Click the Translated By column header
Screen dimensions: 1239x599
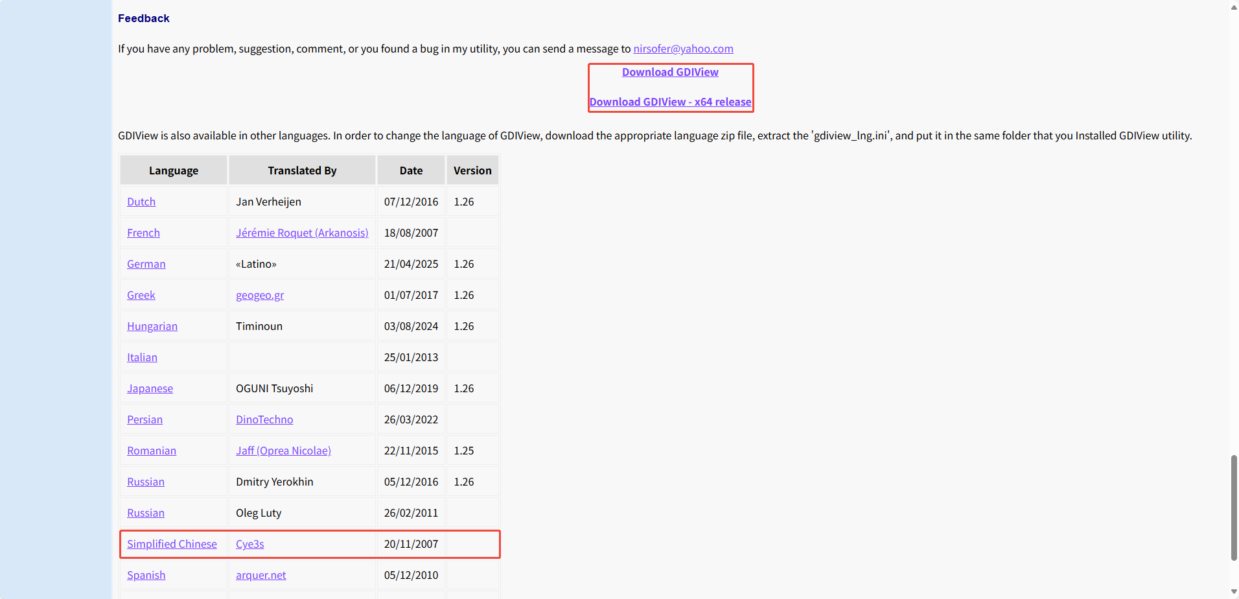[x=302, y=170]
